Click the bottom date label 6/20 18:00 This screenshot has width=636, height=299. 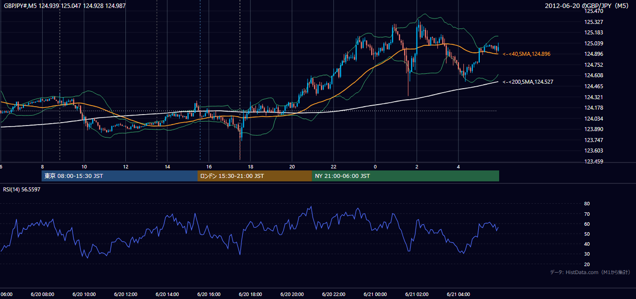click(x=250, y=295)
